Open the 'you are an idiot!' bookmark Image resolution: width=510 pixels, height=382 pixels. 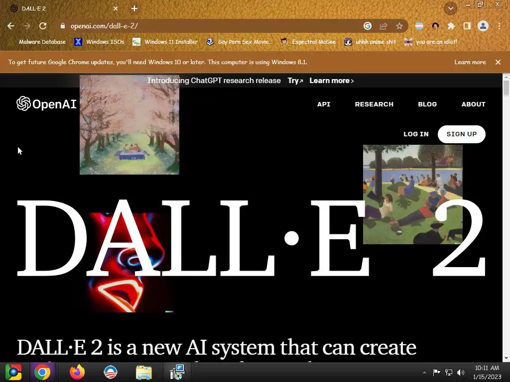click(x=431, y=42)
